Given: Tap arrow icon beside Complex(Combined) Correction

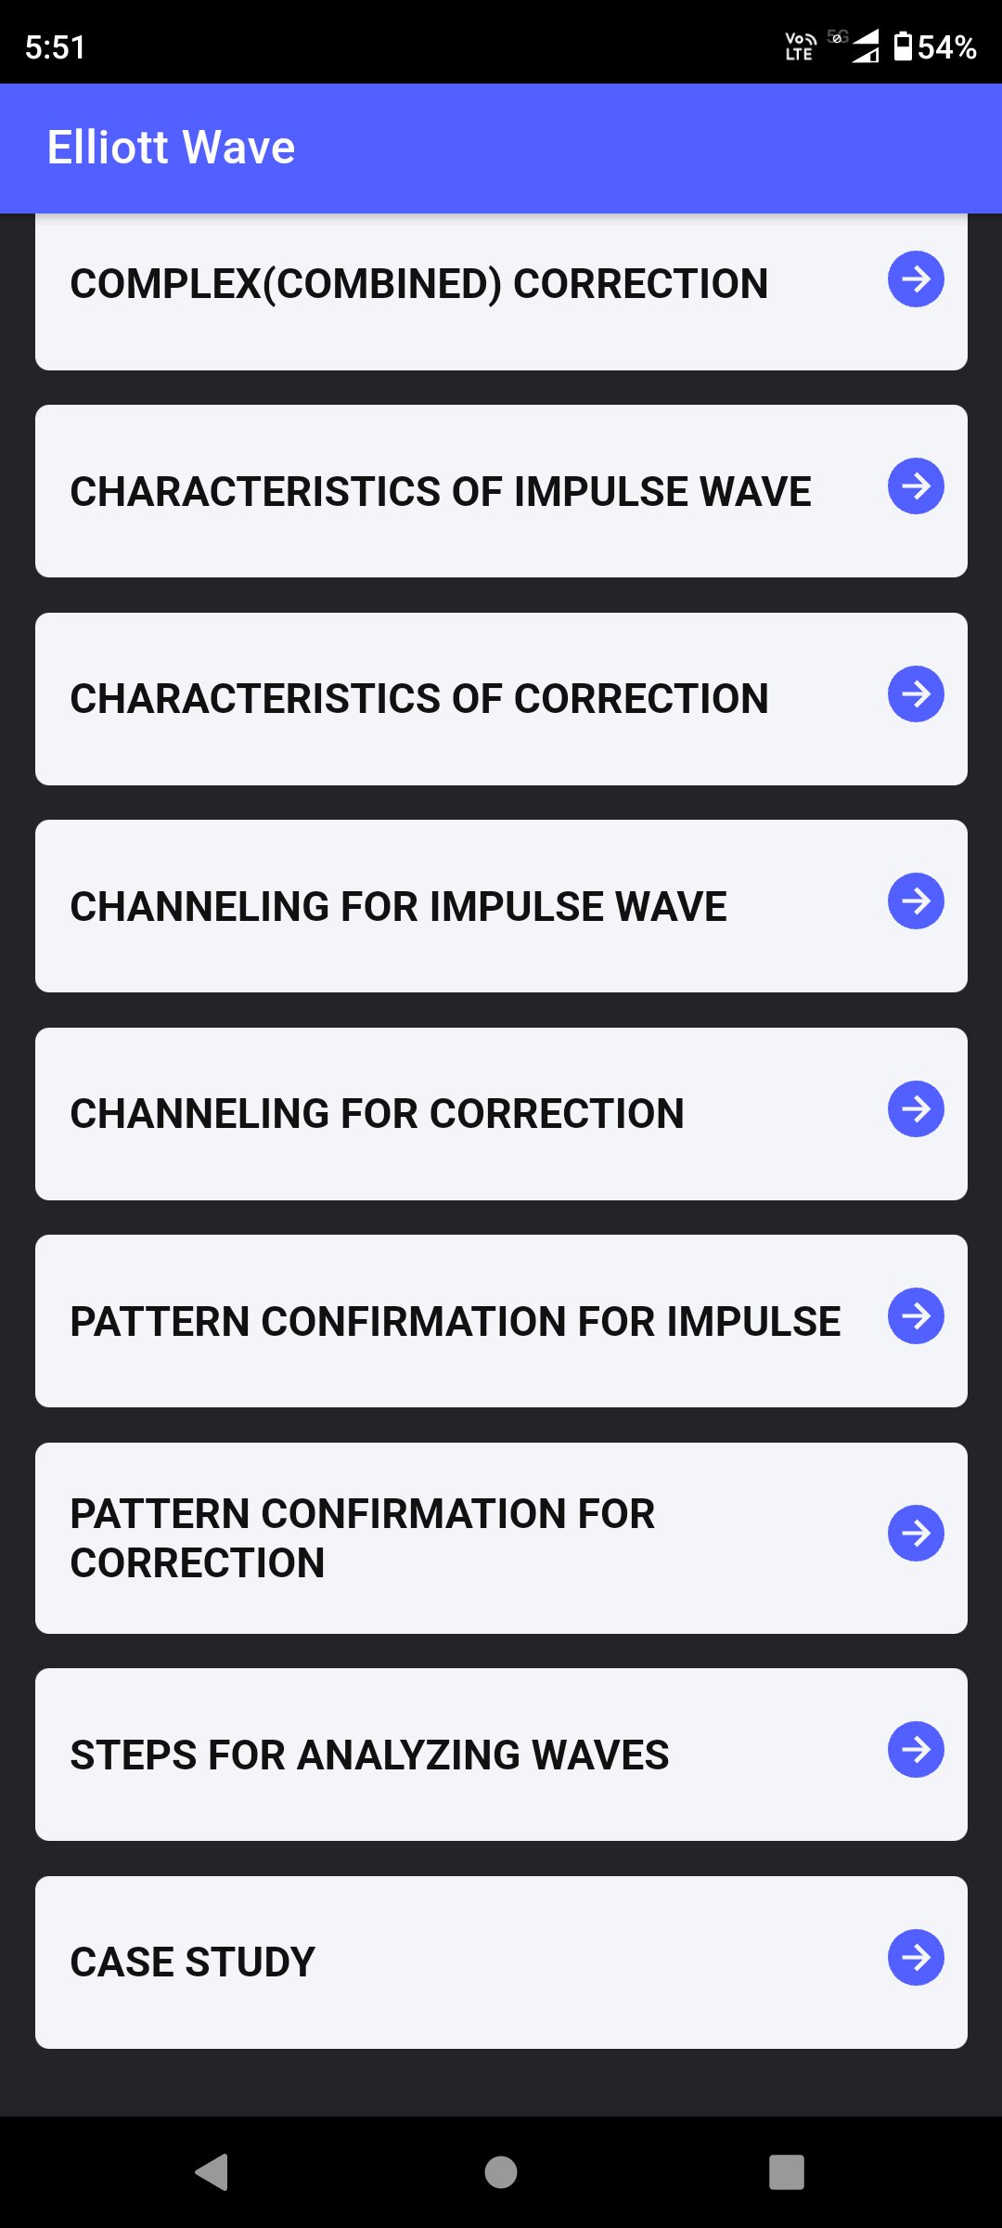Looking at the screenshot, I should [x=916, y=279].
